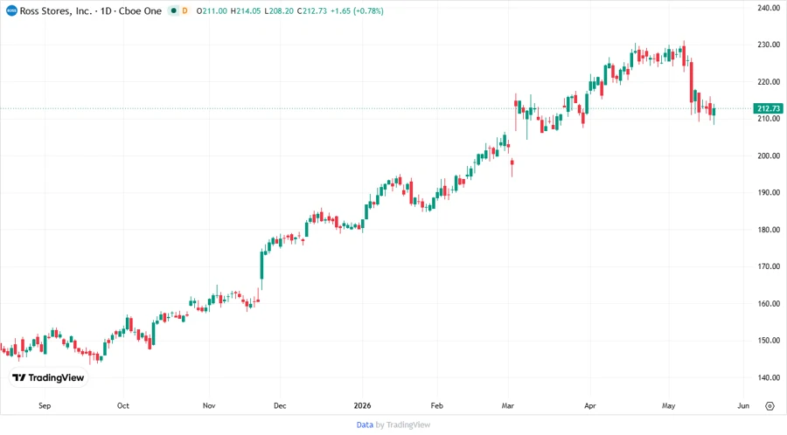Click the Apr date axis label
The height and width of the screenshot is (435, 787).
pyautogui.click(x=590, y=406)
